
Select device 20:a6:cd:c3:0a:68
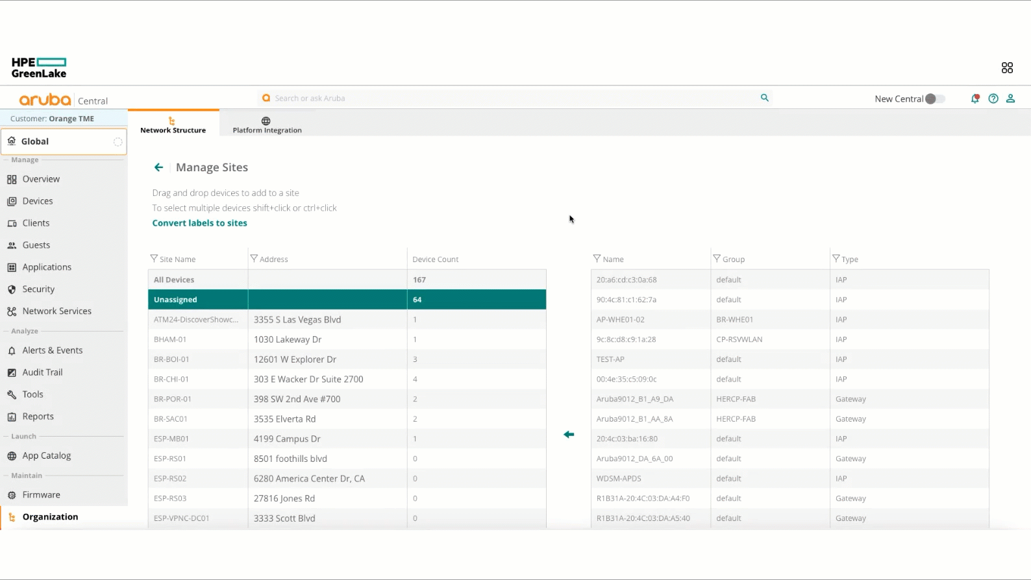pyautogui.click(x=790, y=280)
